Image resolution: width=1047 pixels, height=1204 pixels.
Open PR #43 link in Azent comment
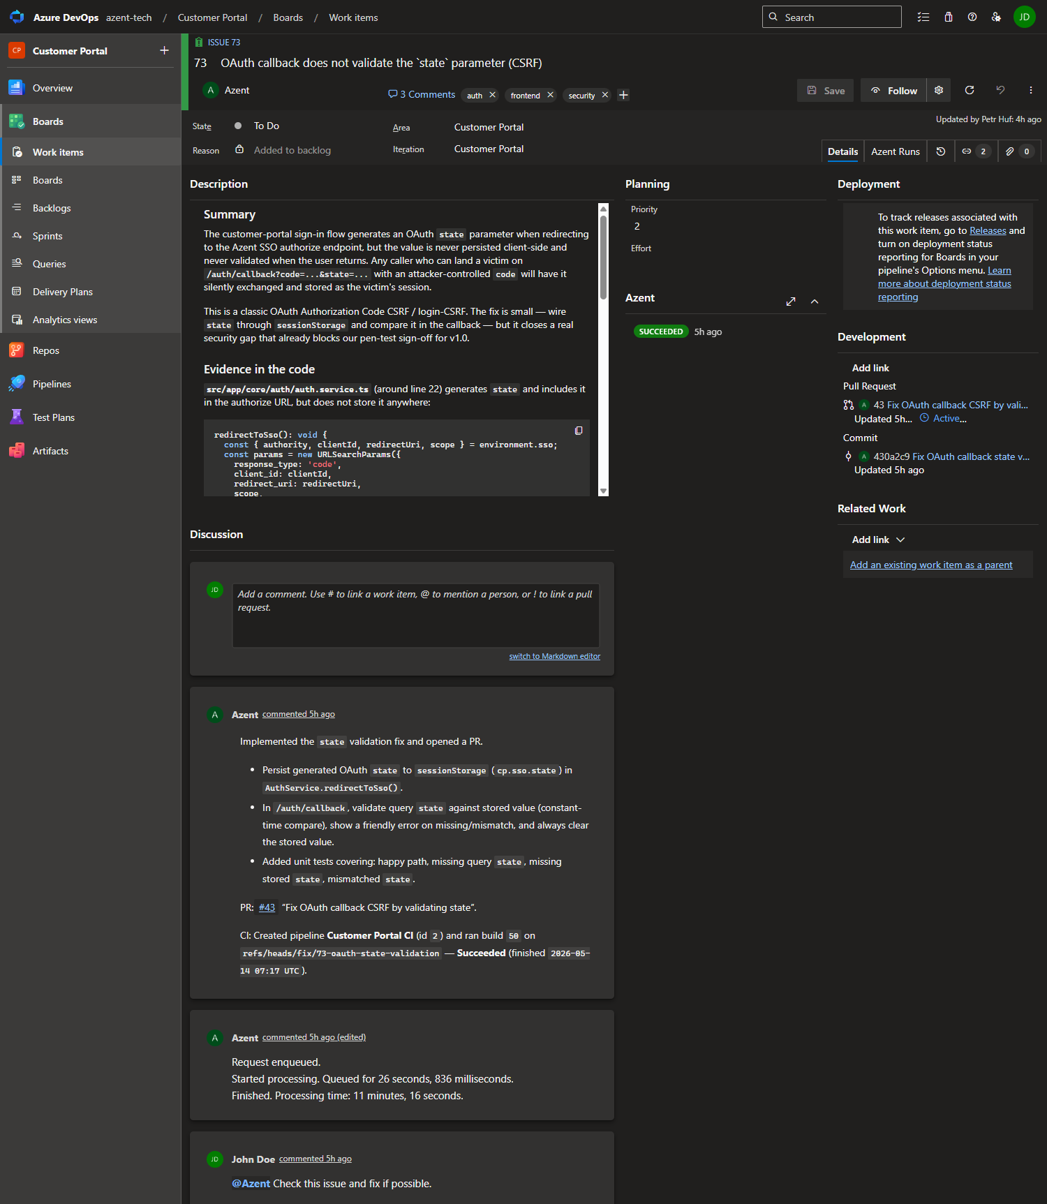pyautogui.click(x=267, y=907)
